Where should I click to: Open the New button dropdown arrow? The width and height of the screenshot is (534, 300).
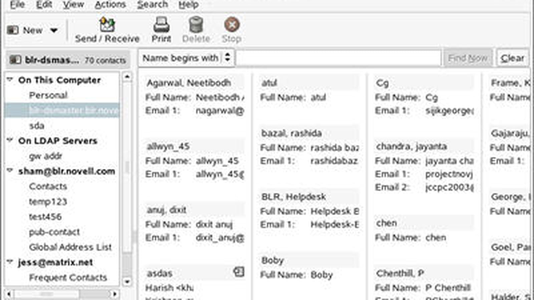(x=54, y=30)
